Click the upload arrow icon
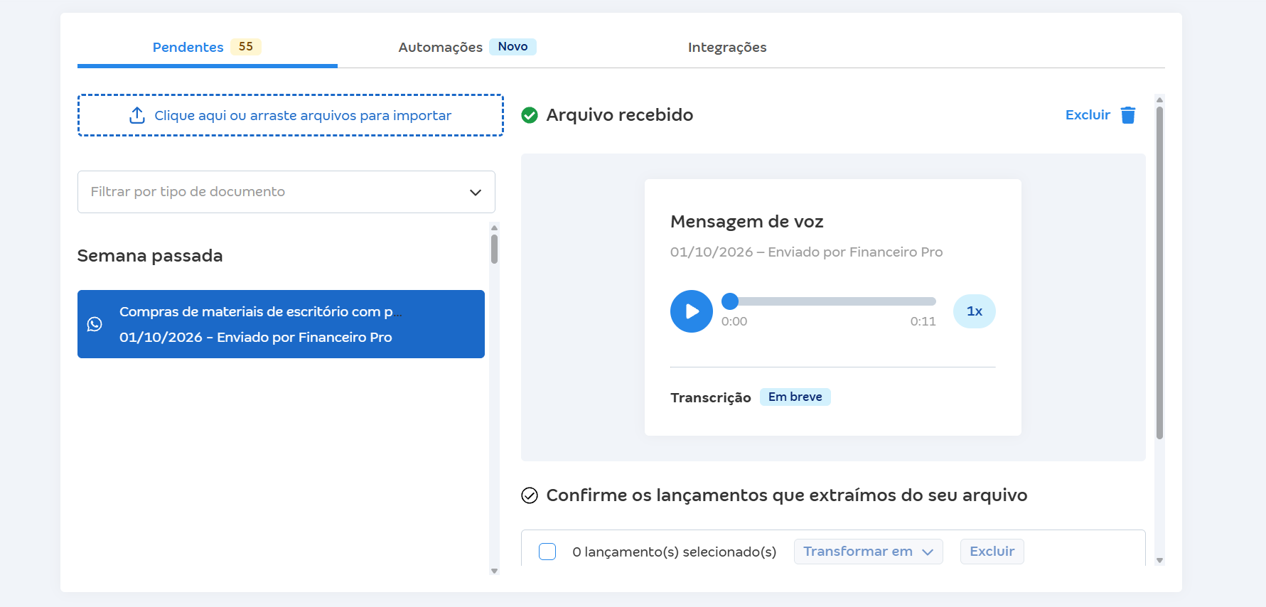 click(137, 115)
